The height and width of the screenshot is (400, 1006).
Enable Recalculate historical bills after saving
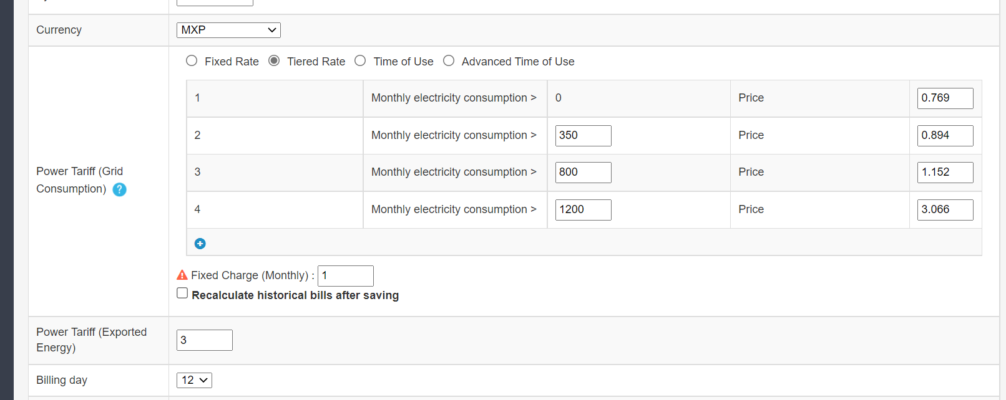click(182, 293)
